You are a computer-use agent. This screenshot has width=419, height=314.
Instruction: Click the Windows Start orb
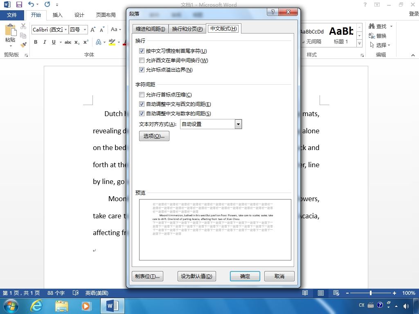coord(11,306)
